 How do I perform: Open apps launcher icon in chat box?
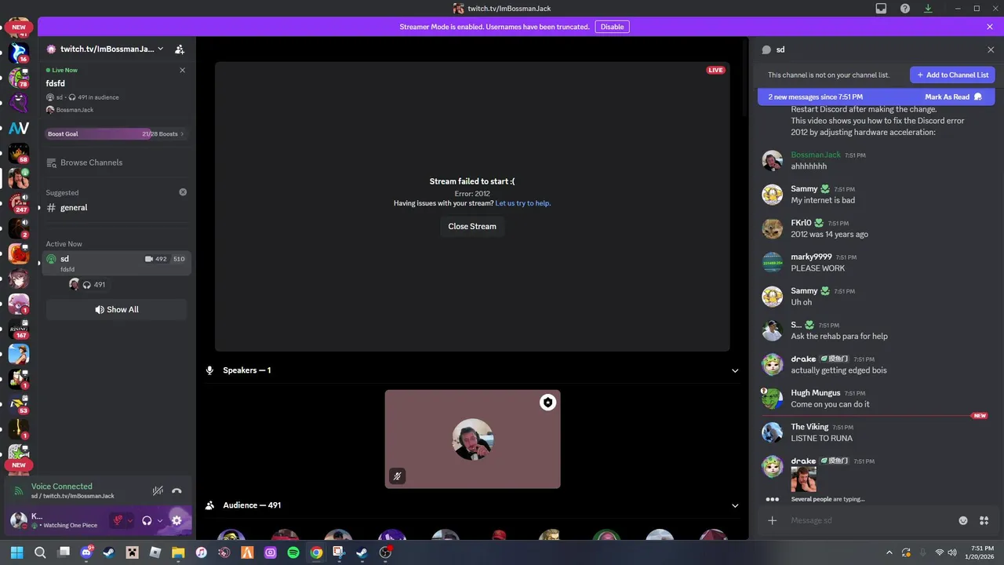984,520
